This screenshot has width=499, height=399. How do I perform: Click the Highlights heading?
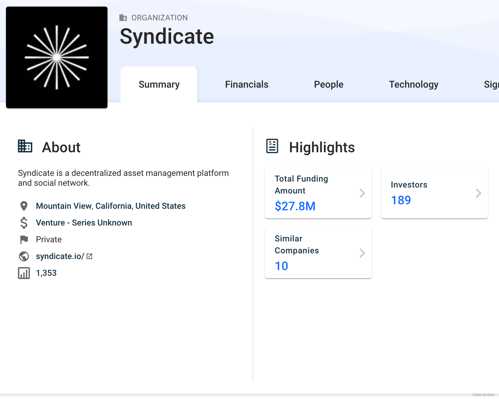pos(322,147)
